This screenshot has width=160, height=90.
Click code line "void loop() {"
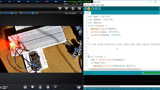(x=97, y=56)
